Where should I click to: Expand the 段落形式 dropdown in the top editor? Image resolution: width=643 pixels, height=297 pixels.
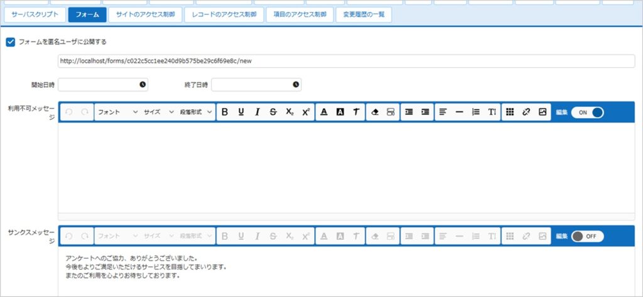196,112
